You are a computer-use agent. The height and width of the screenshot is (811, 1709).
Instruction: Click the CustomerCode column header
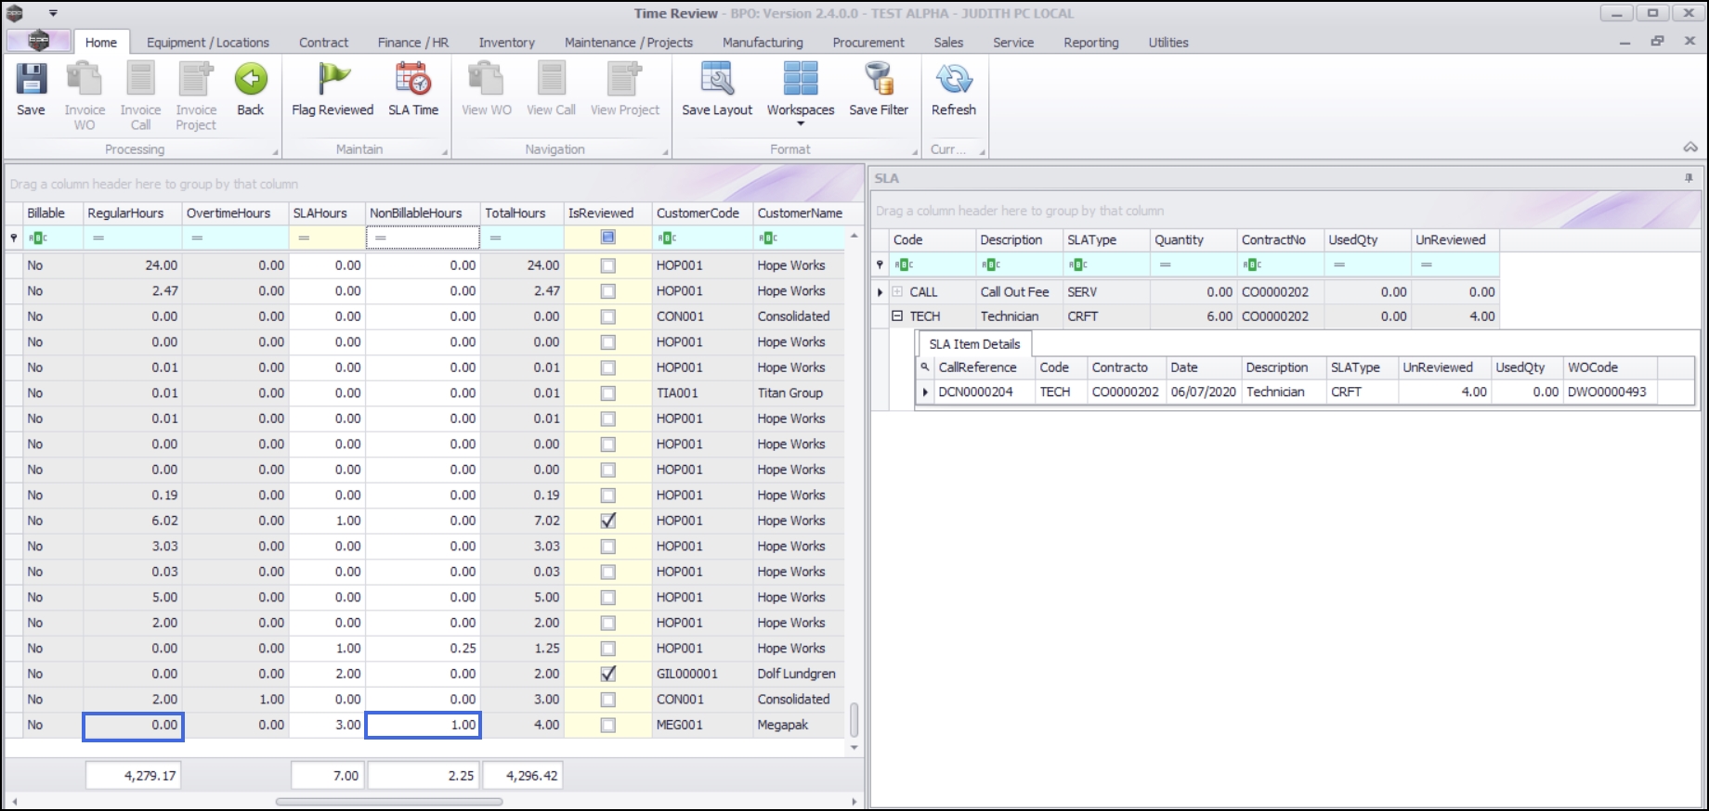click(x=698, y=213)
